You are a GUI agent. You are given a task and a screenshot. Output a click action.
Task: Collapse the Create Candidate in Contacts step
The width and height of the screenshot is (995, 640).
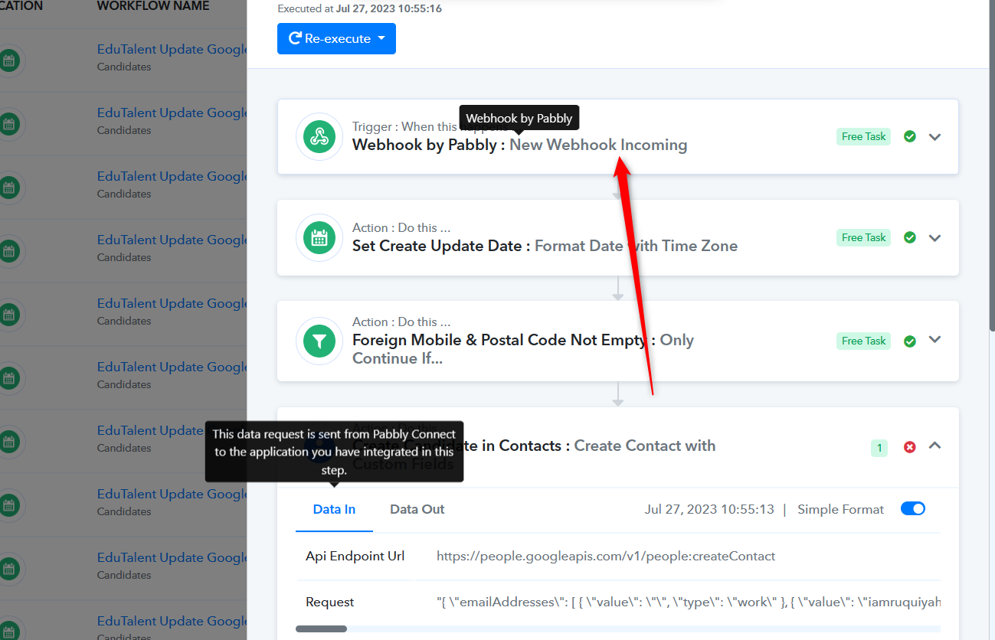(x=934, y=446)
